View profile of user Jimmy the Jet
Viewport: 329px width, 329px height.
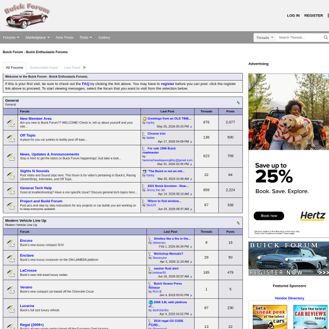[156, 190]
